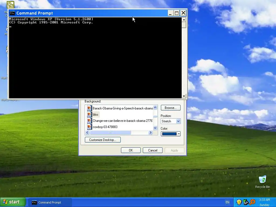The height and width of the screenshot is (207, 276).
Task: Click the orange magnifier tray icon
Action: coord(252,202)
